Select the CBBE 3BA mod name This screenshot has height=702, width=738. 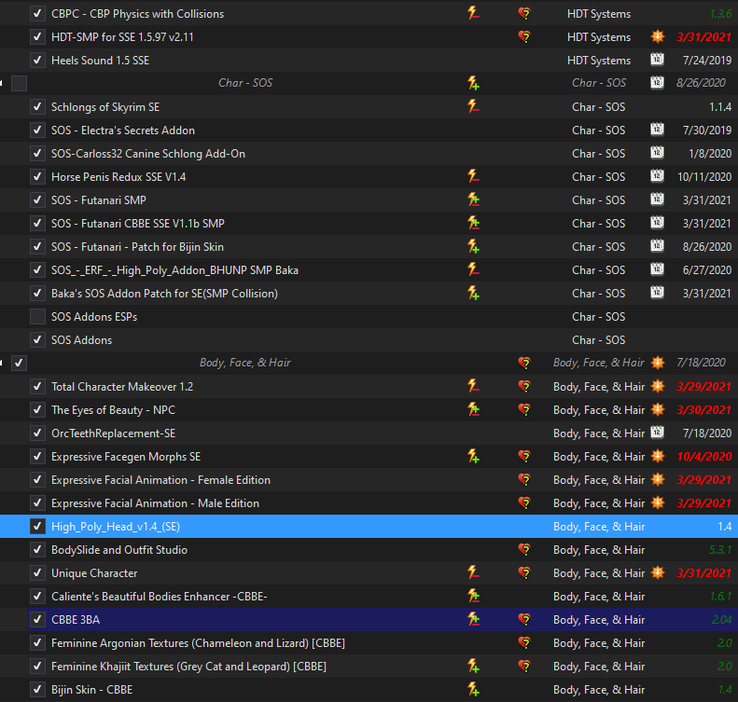point(76,620)
